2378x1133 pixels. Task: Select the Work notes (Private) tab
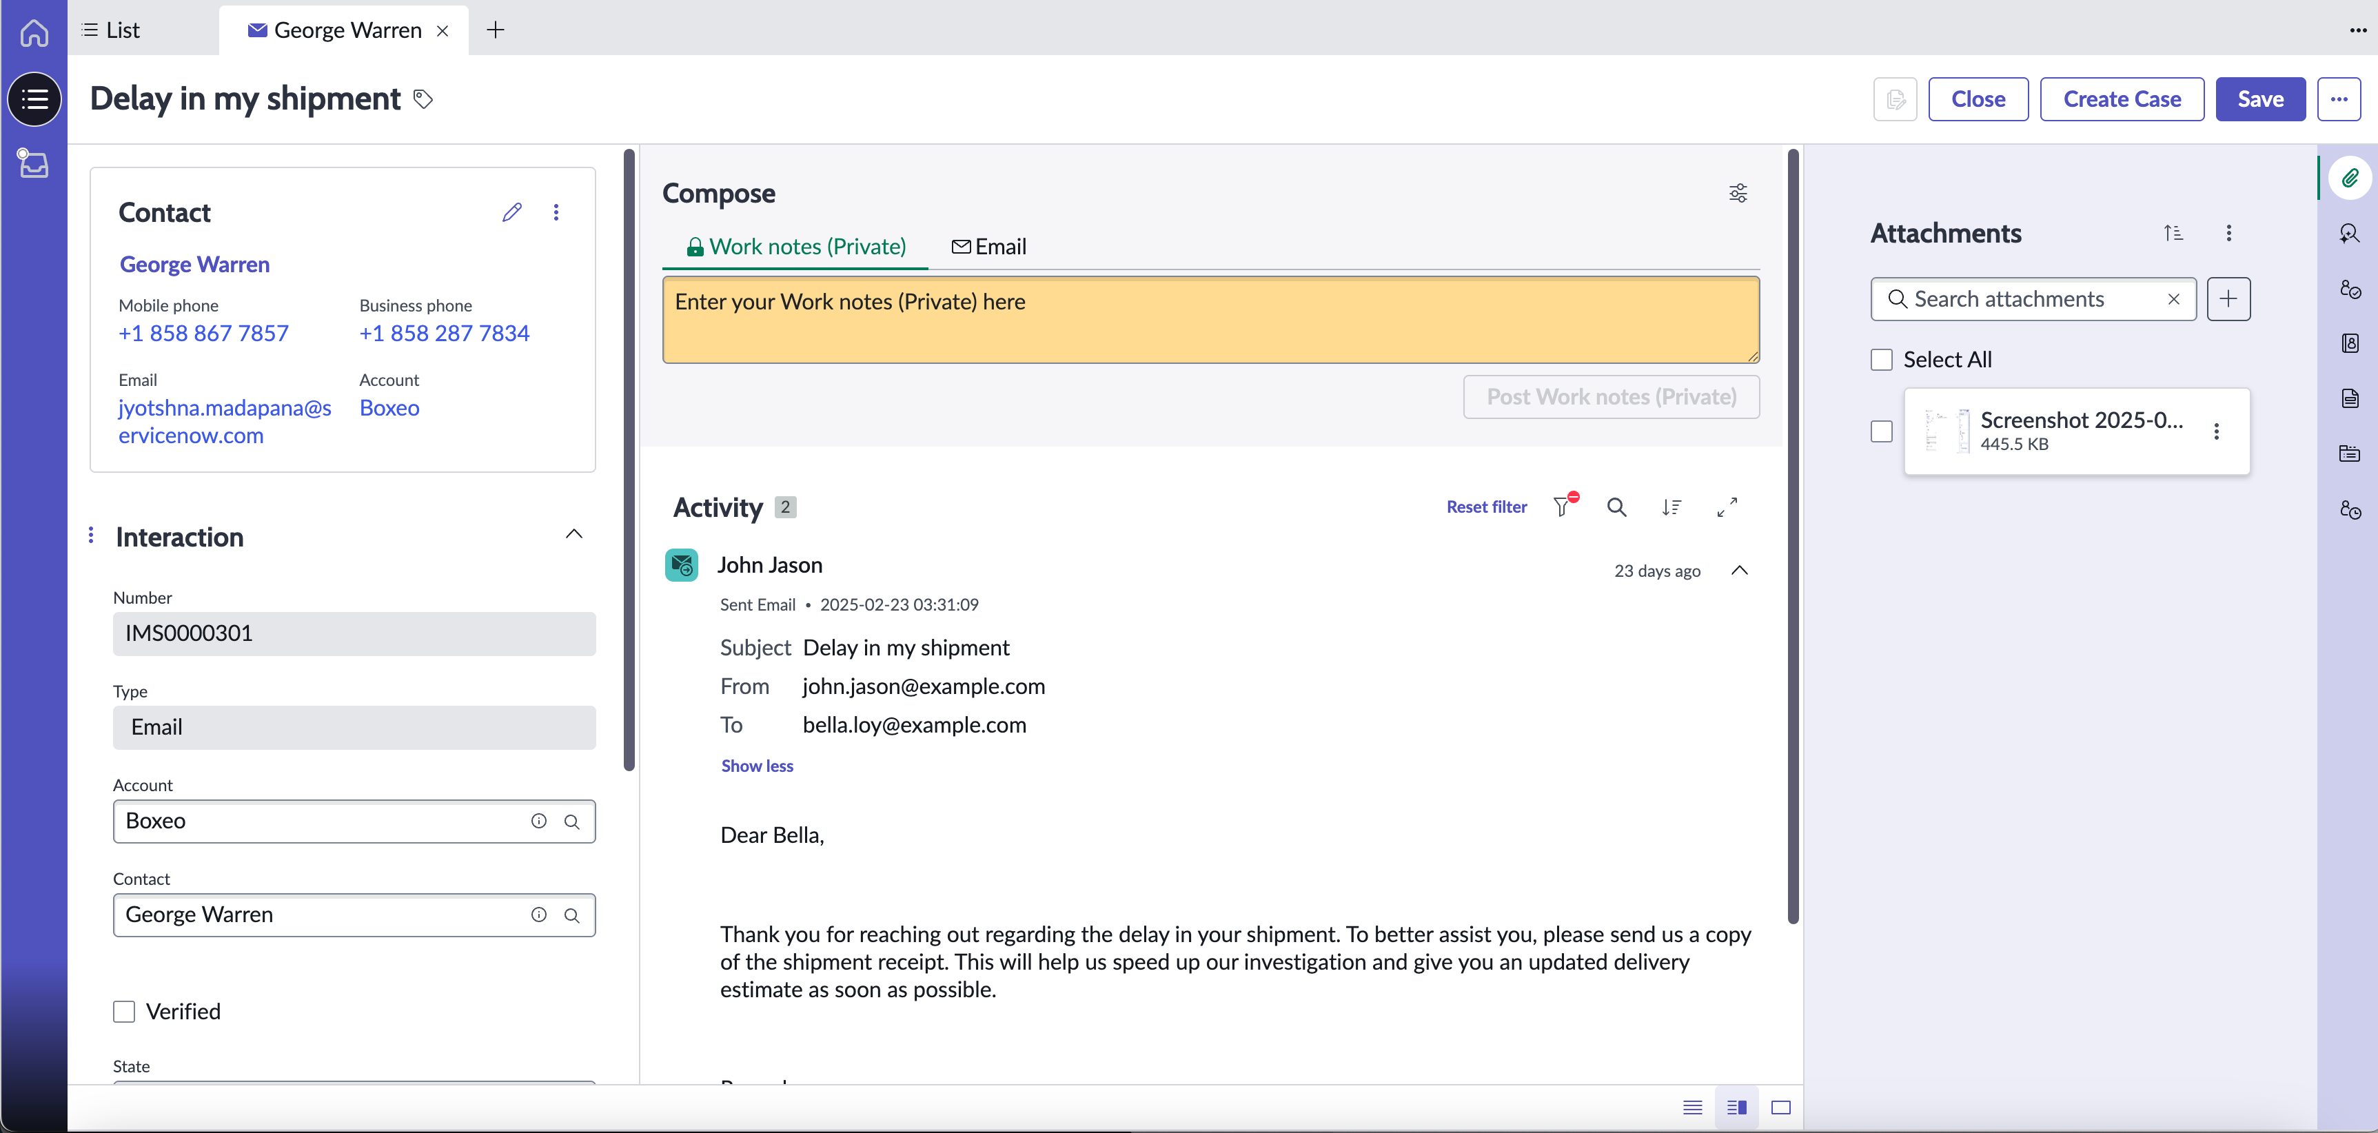point(795,246)
